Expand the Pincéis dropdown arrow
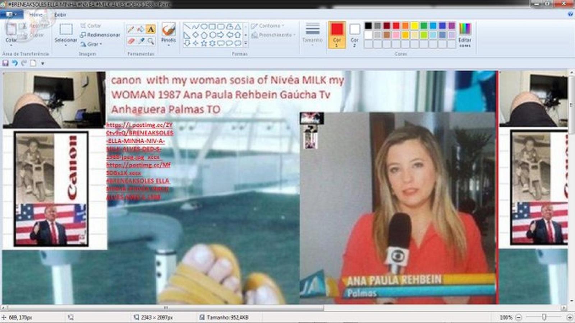Screen dimensions: 575x323 click(x=169, y=45)
